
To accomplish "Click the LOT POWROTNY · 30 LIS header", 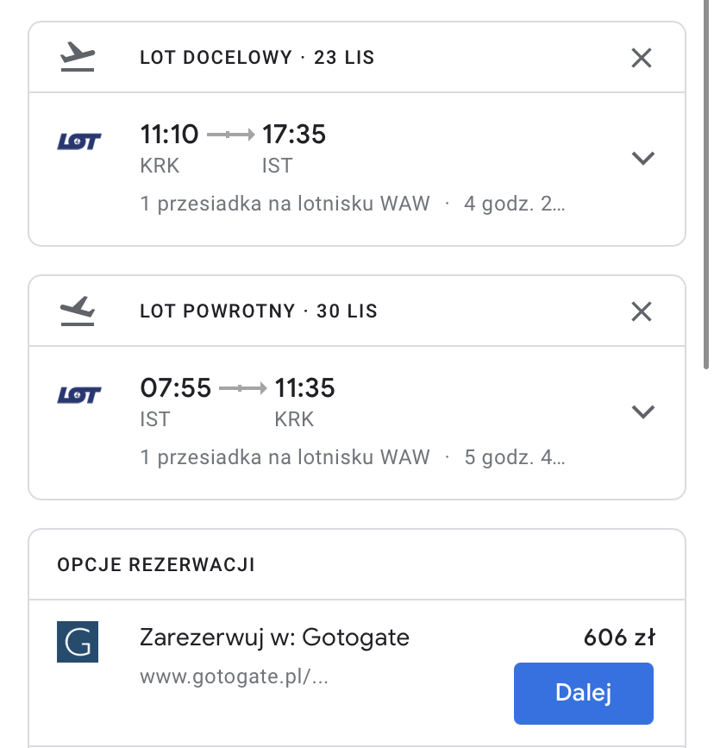I will click(x=259, y=311).
